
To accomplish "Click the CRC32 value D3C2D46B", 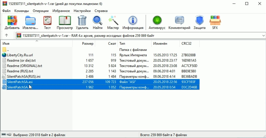I will (189, 87).
